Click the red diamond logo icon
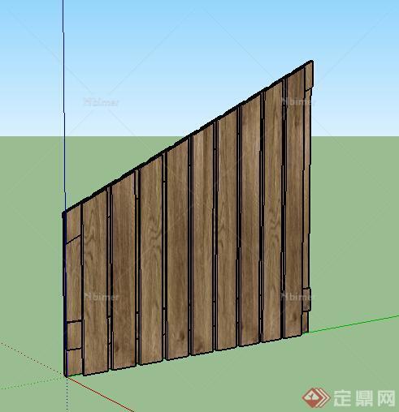The image size is (399, 412). 316,397
